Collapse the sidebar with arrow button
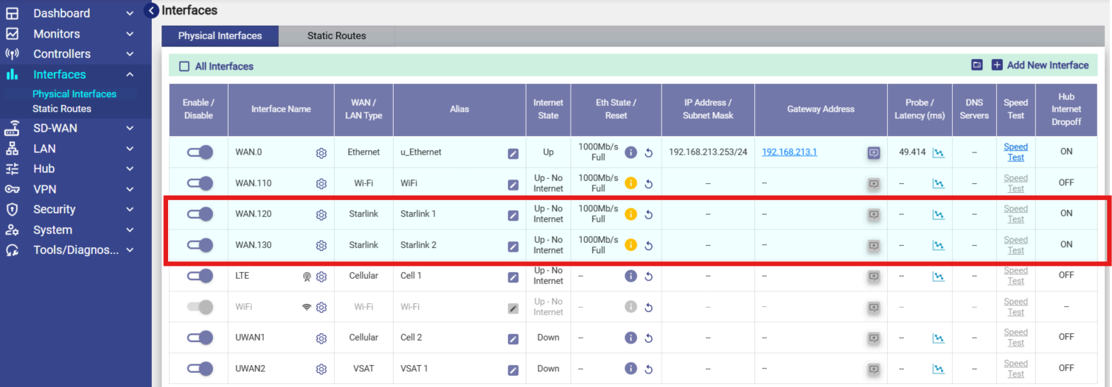1112x387 pixels. (151, 10)
